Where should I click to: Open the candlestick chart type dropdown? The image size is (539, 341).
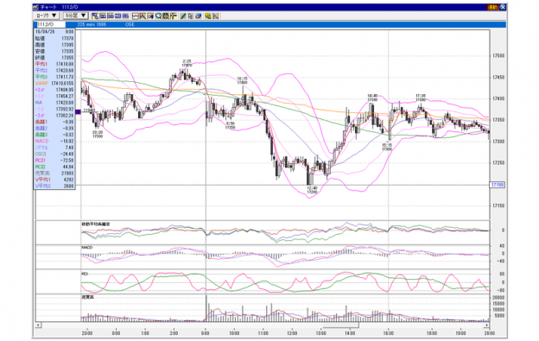click(47, 16)
